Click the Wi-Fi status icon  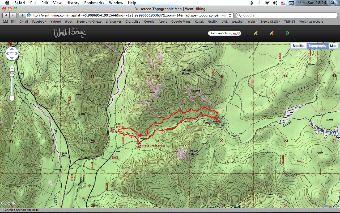click(x=267, y=3)
